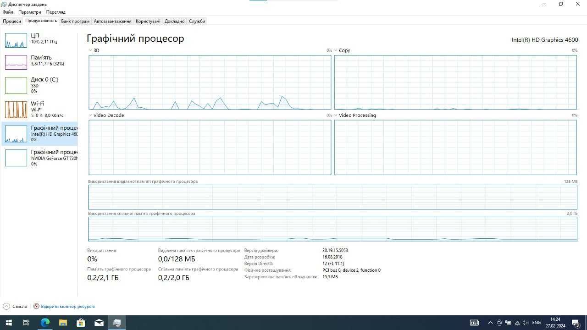Click the development date 16.08.2018
This screenshot has width=587, height=330.
[332, 257]
